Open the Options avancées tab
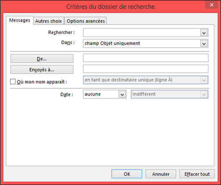The width and height of the screenshot is (221, 185). pyautogui.click(x=86, y=21)
